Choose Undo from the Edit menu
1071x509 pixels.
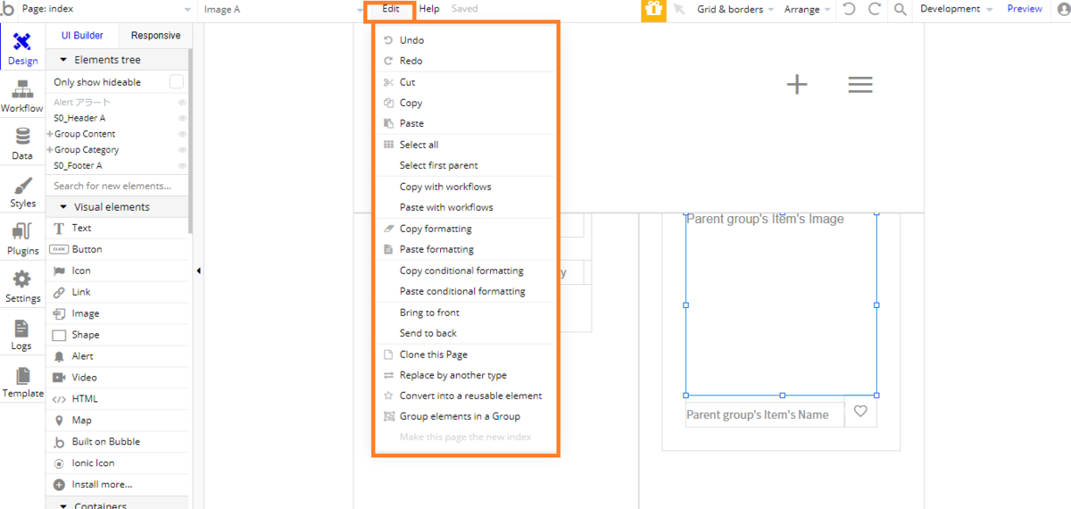[x=411, y=40]
